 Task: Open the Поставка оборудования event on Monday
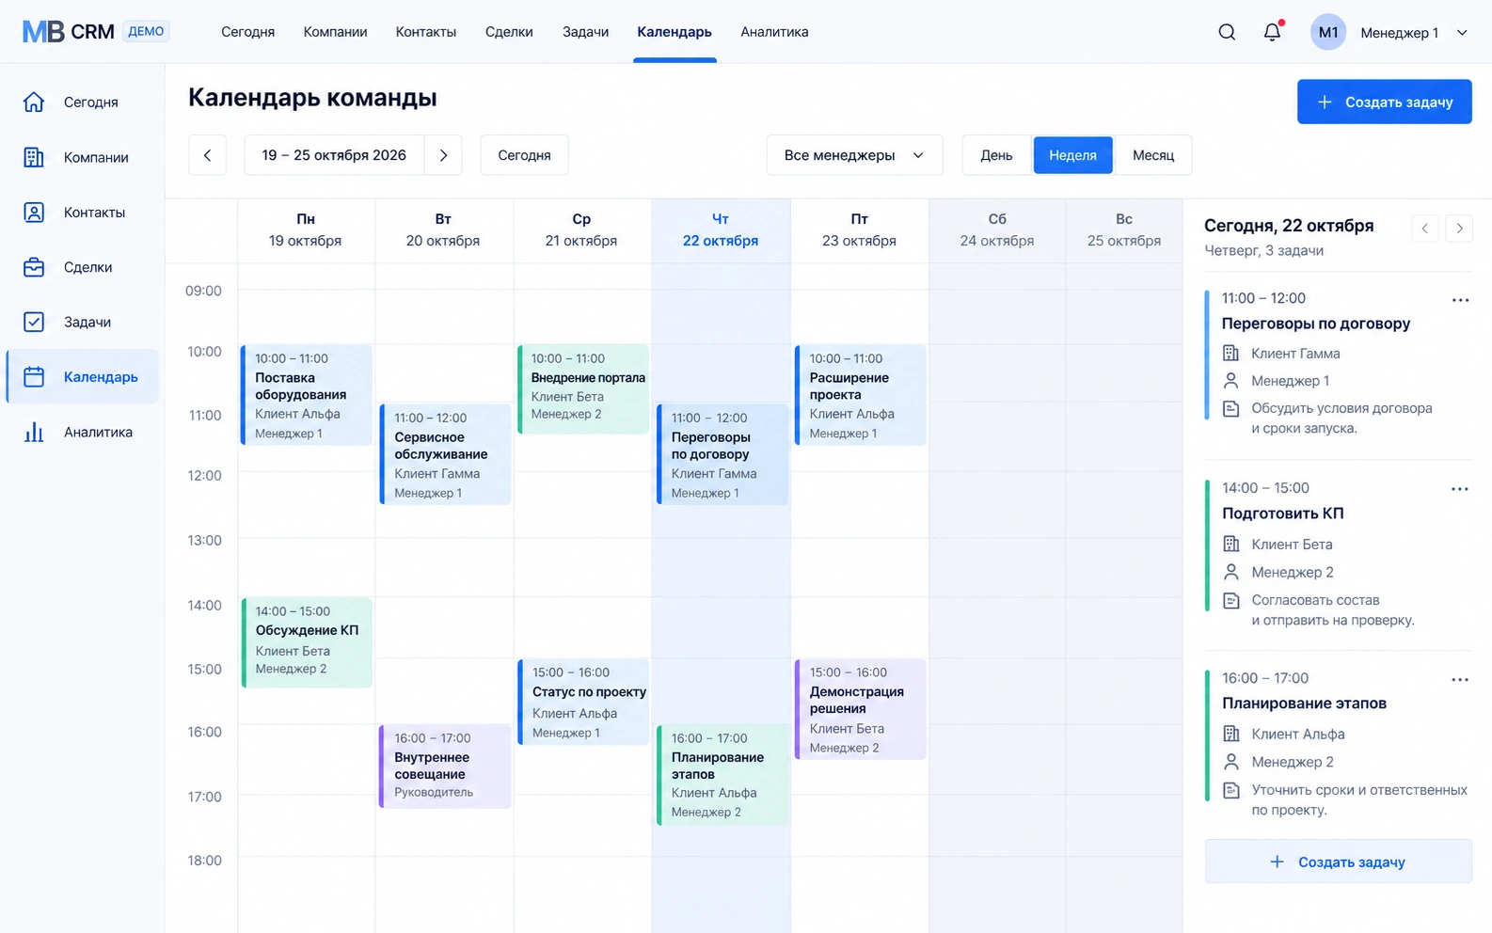(x=307, y=395)
